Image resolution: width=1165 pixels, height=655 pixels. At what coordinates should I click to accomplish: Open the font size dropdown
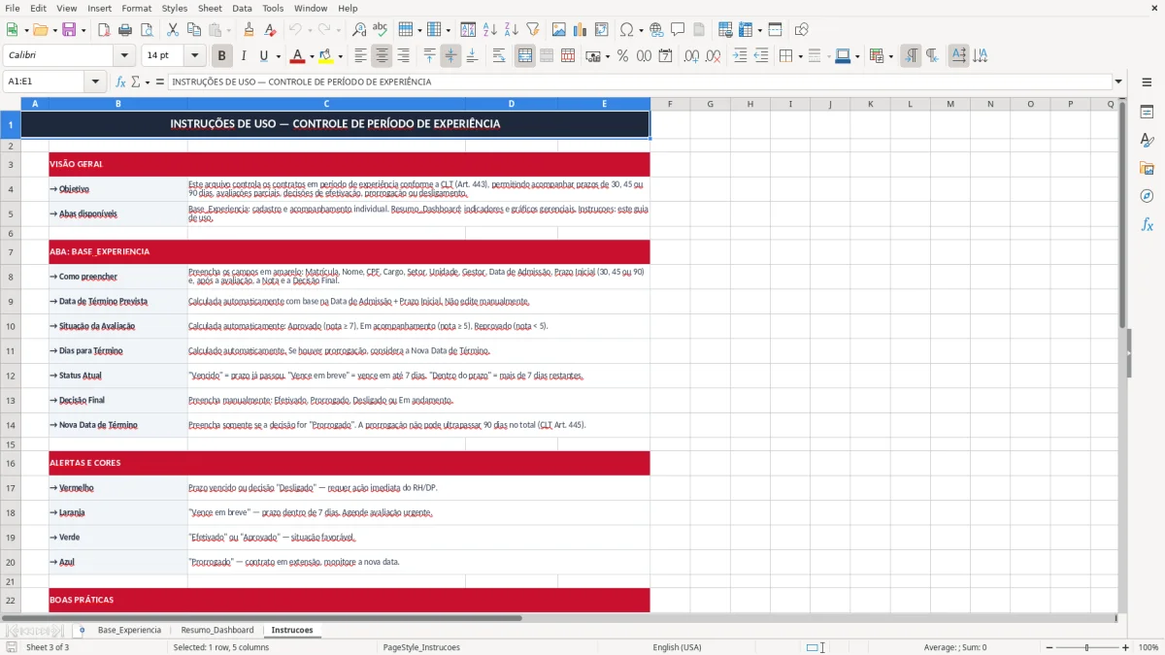click(x=194, y=55)
